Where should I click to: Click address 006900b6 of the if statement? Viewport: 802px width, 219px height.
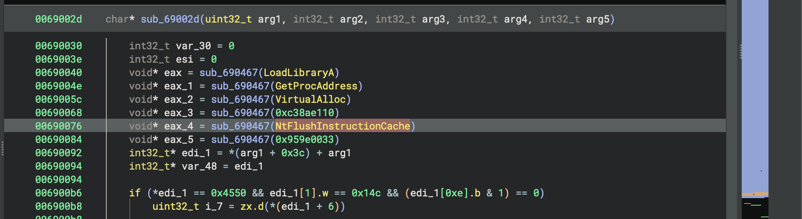[x=59, y=193]
